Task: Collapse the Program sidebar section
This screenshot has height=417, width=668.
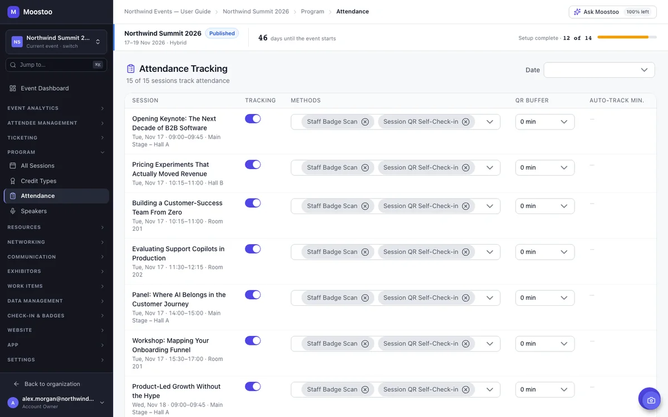Action: [x=56, y=152]
